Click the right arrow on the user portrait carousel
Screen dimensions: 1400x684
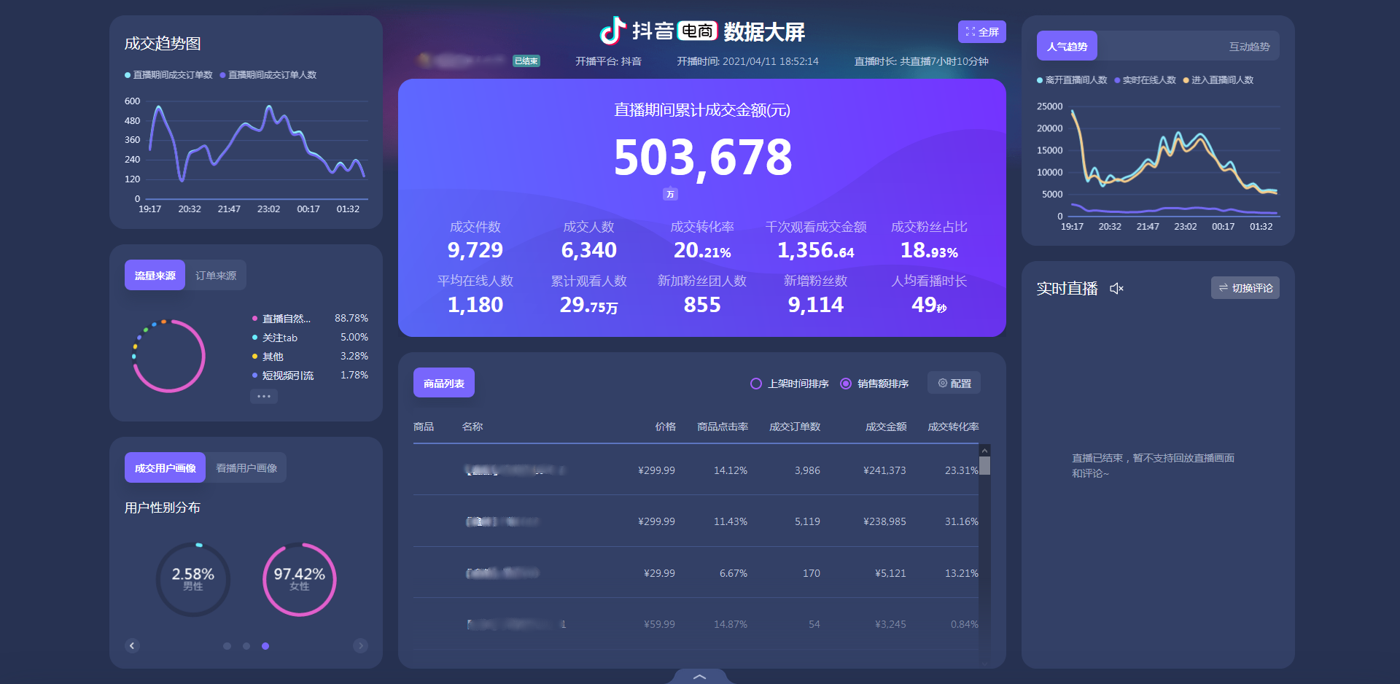[x=360, y=645]
